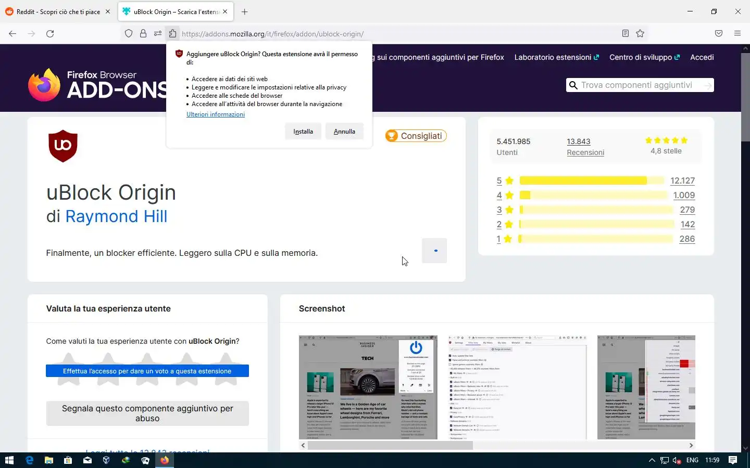Click the extension puzzle icon in address bar

tap(172, 34)
